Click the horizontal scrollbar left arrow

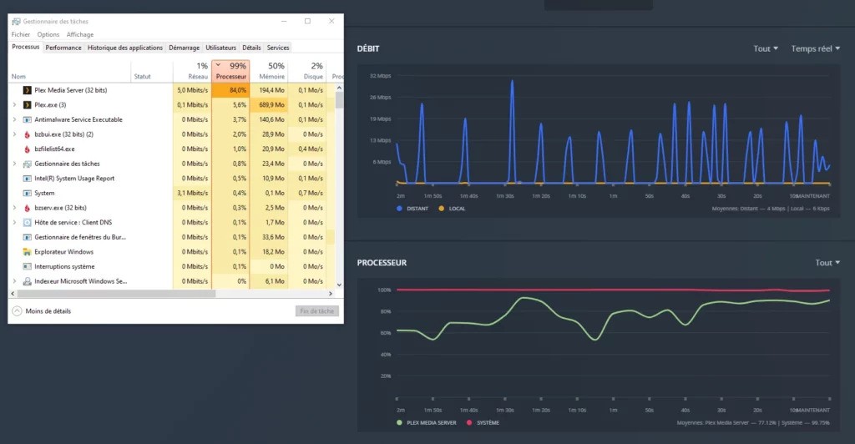[x=13, y=294]
